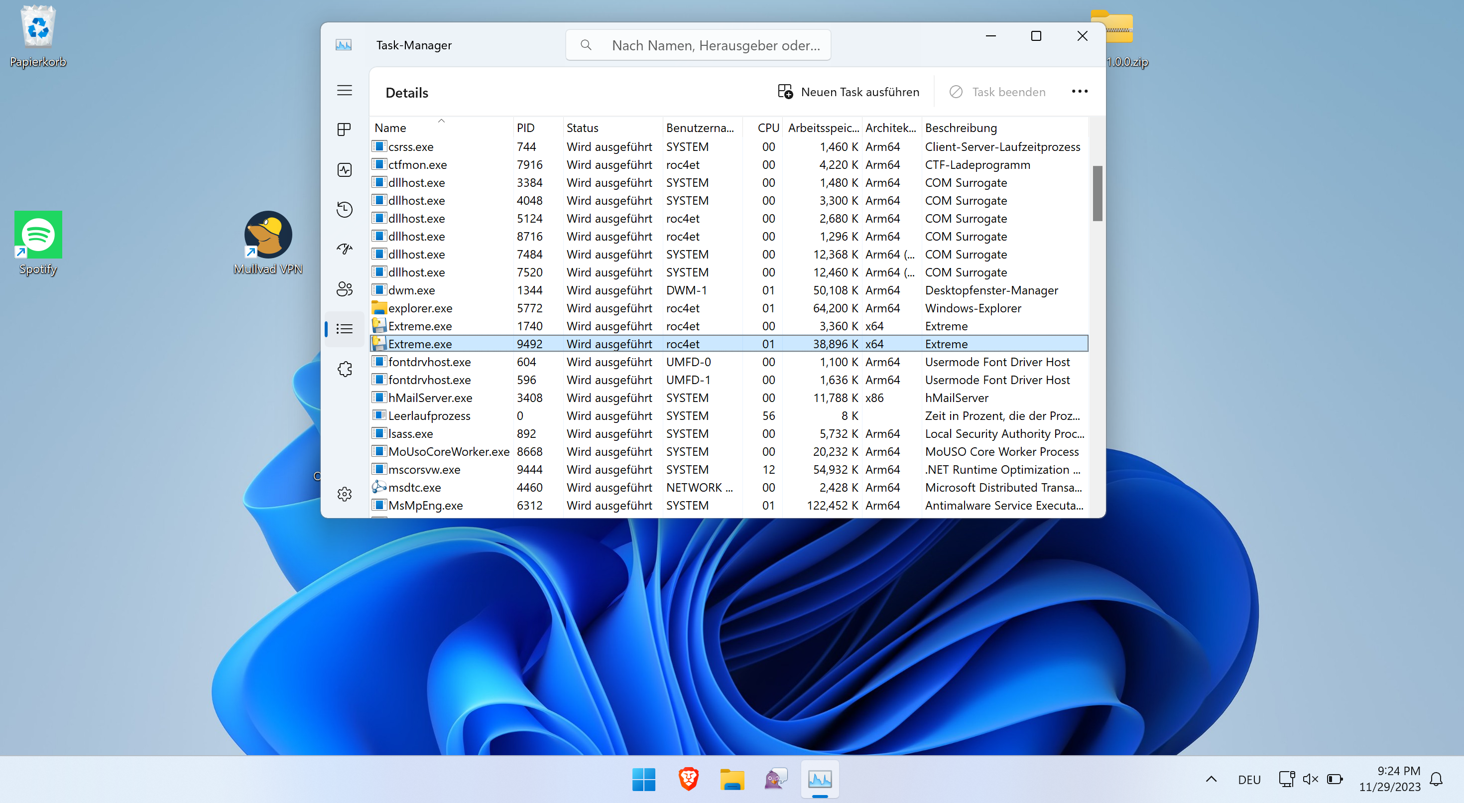Sort by the Name column header

coord(390,128)
